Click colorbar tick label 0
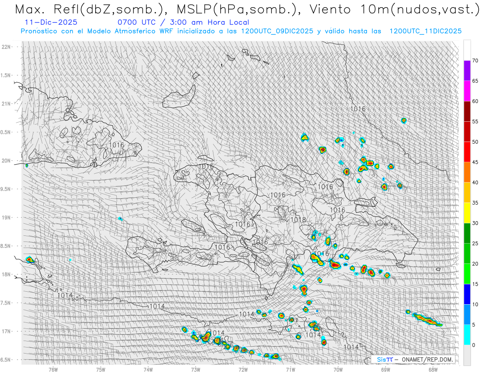 [x=474, y=345]
